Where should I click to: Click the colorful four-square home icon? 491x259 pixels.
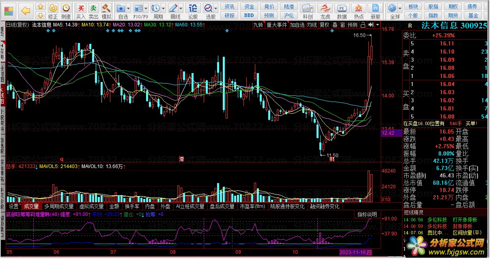[8, 10]
